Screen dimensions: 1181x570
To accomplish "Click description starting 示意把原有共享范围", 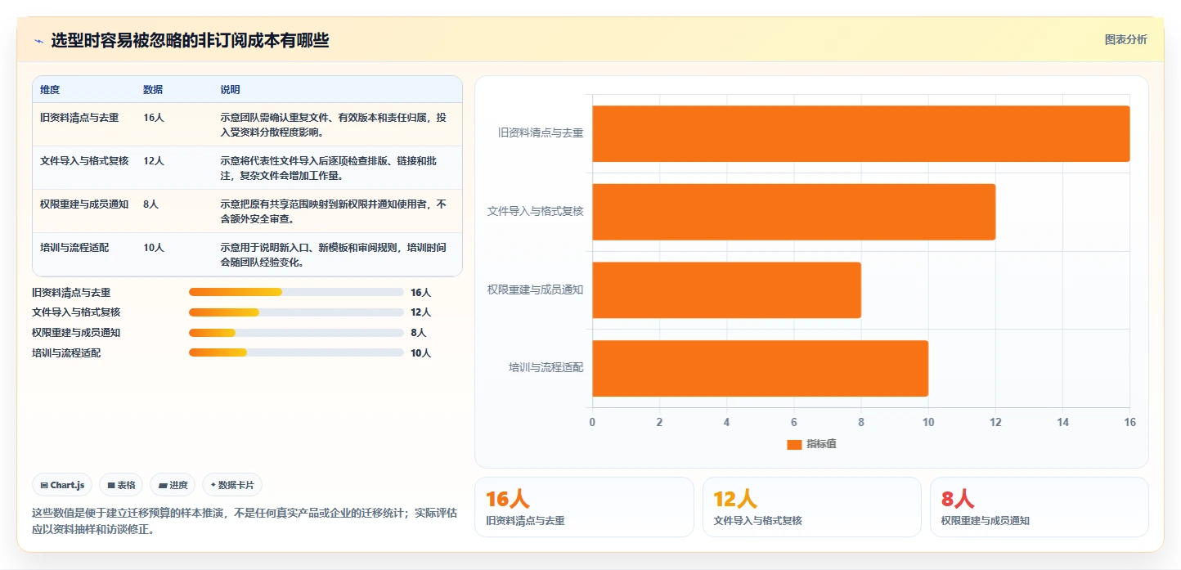I will pyautogui.click(x=334, y=212).
